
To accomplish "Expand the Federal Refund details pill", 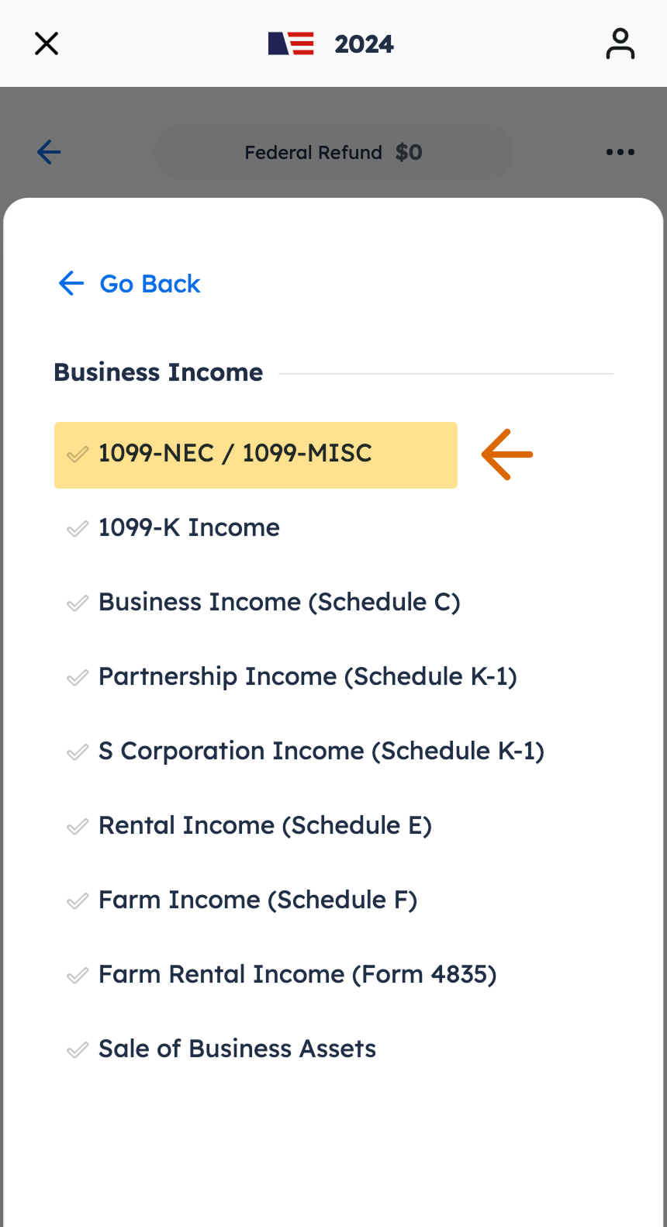I will (333, 152).
